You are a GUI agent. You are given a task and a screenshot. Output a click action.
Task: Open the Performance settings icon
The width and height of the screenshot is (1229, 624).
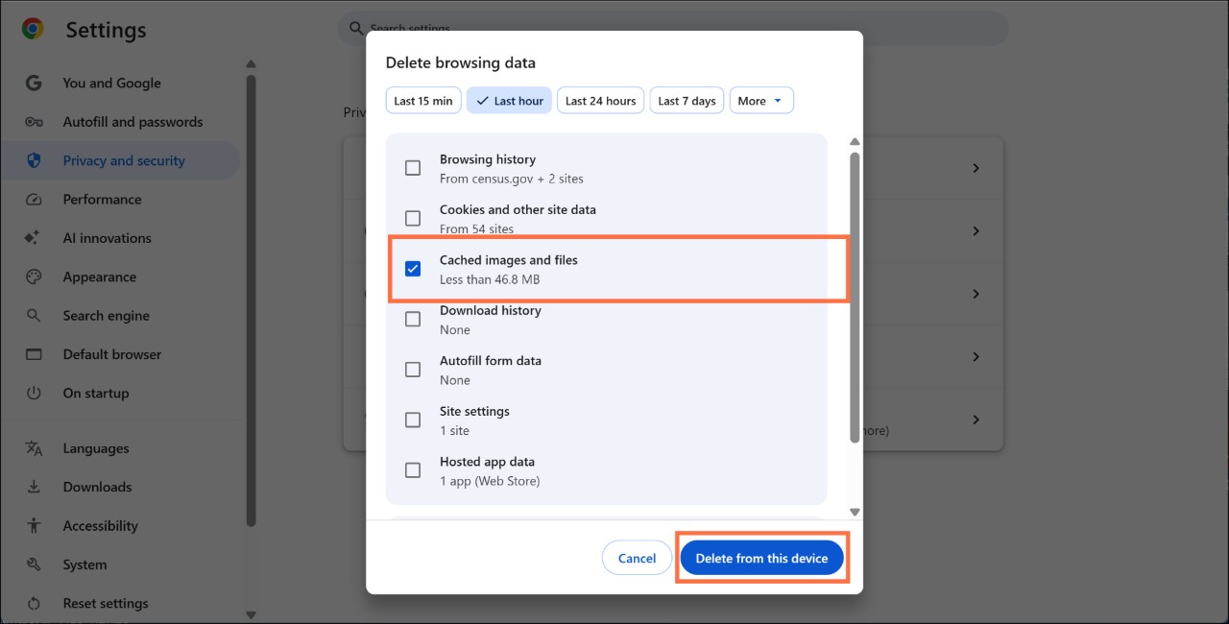(x=35, y=199)
